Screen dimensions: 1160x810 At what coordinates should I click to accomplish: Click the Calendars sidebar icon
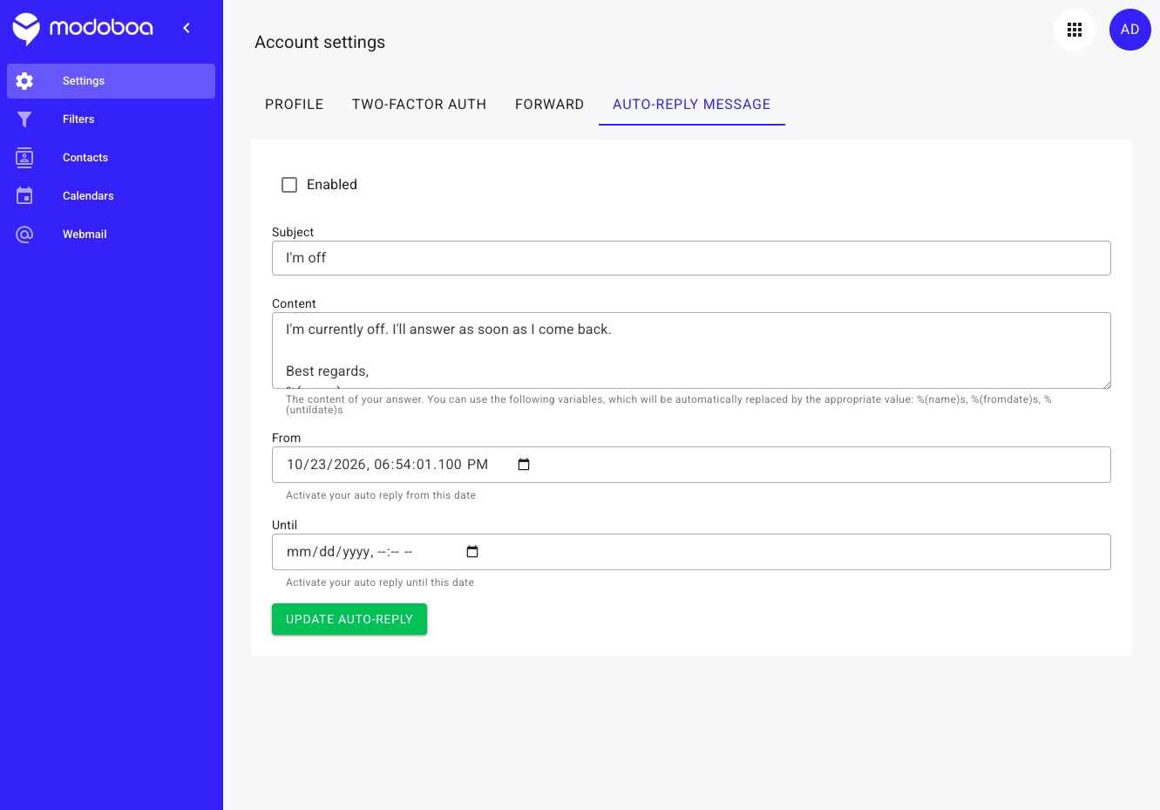click(x=24, y=196)
